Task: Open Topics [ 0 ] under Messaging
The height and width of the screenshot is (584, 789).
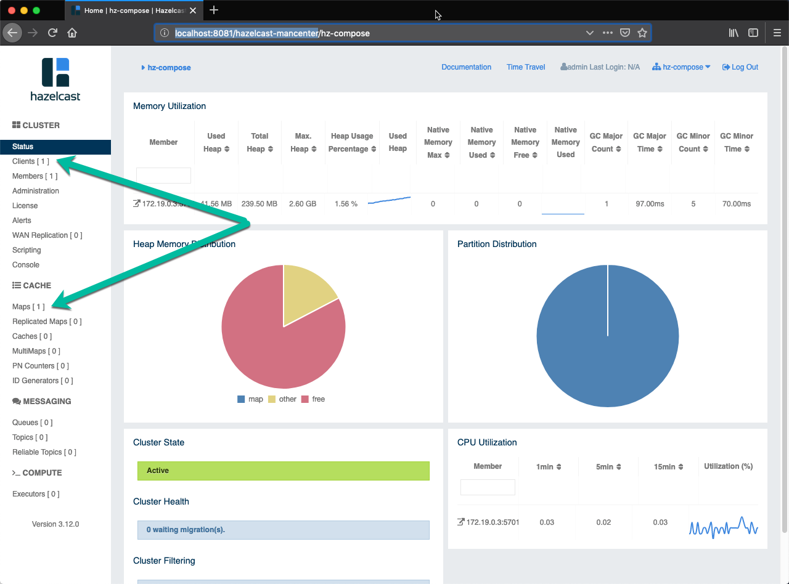Action: [x=30, y=437]
